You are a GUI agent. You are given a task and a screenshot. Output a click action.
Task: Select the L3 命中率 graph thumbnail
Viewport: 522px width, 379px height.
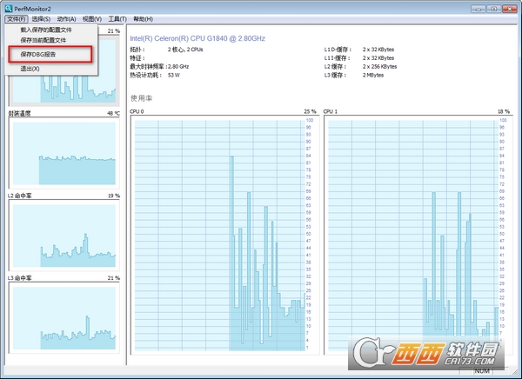coord(64,318)
